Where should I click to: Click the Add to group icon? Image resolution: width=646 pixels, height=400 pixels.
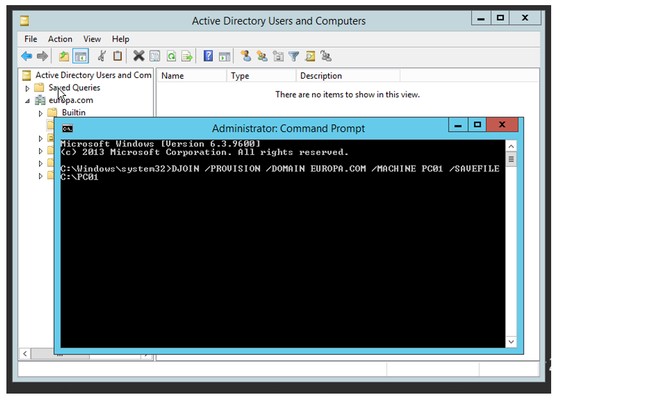pos(326,56)
